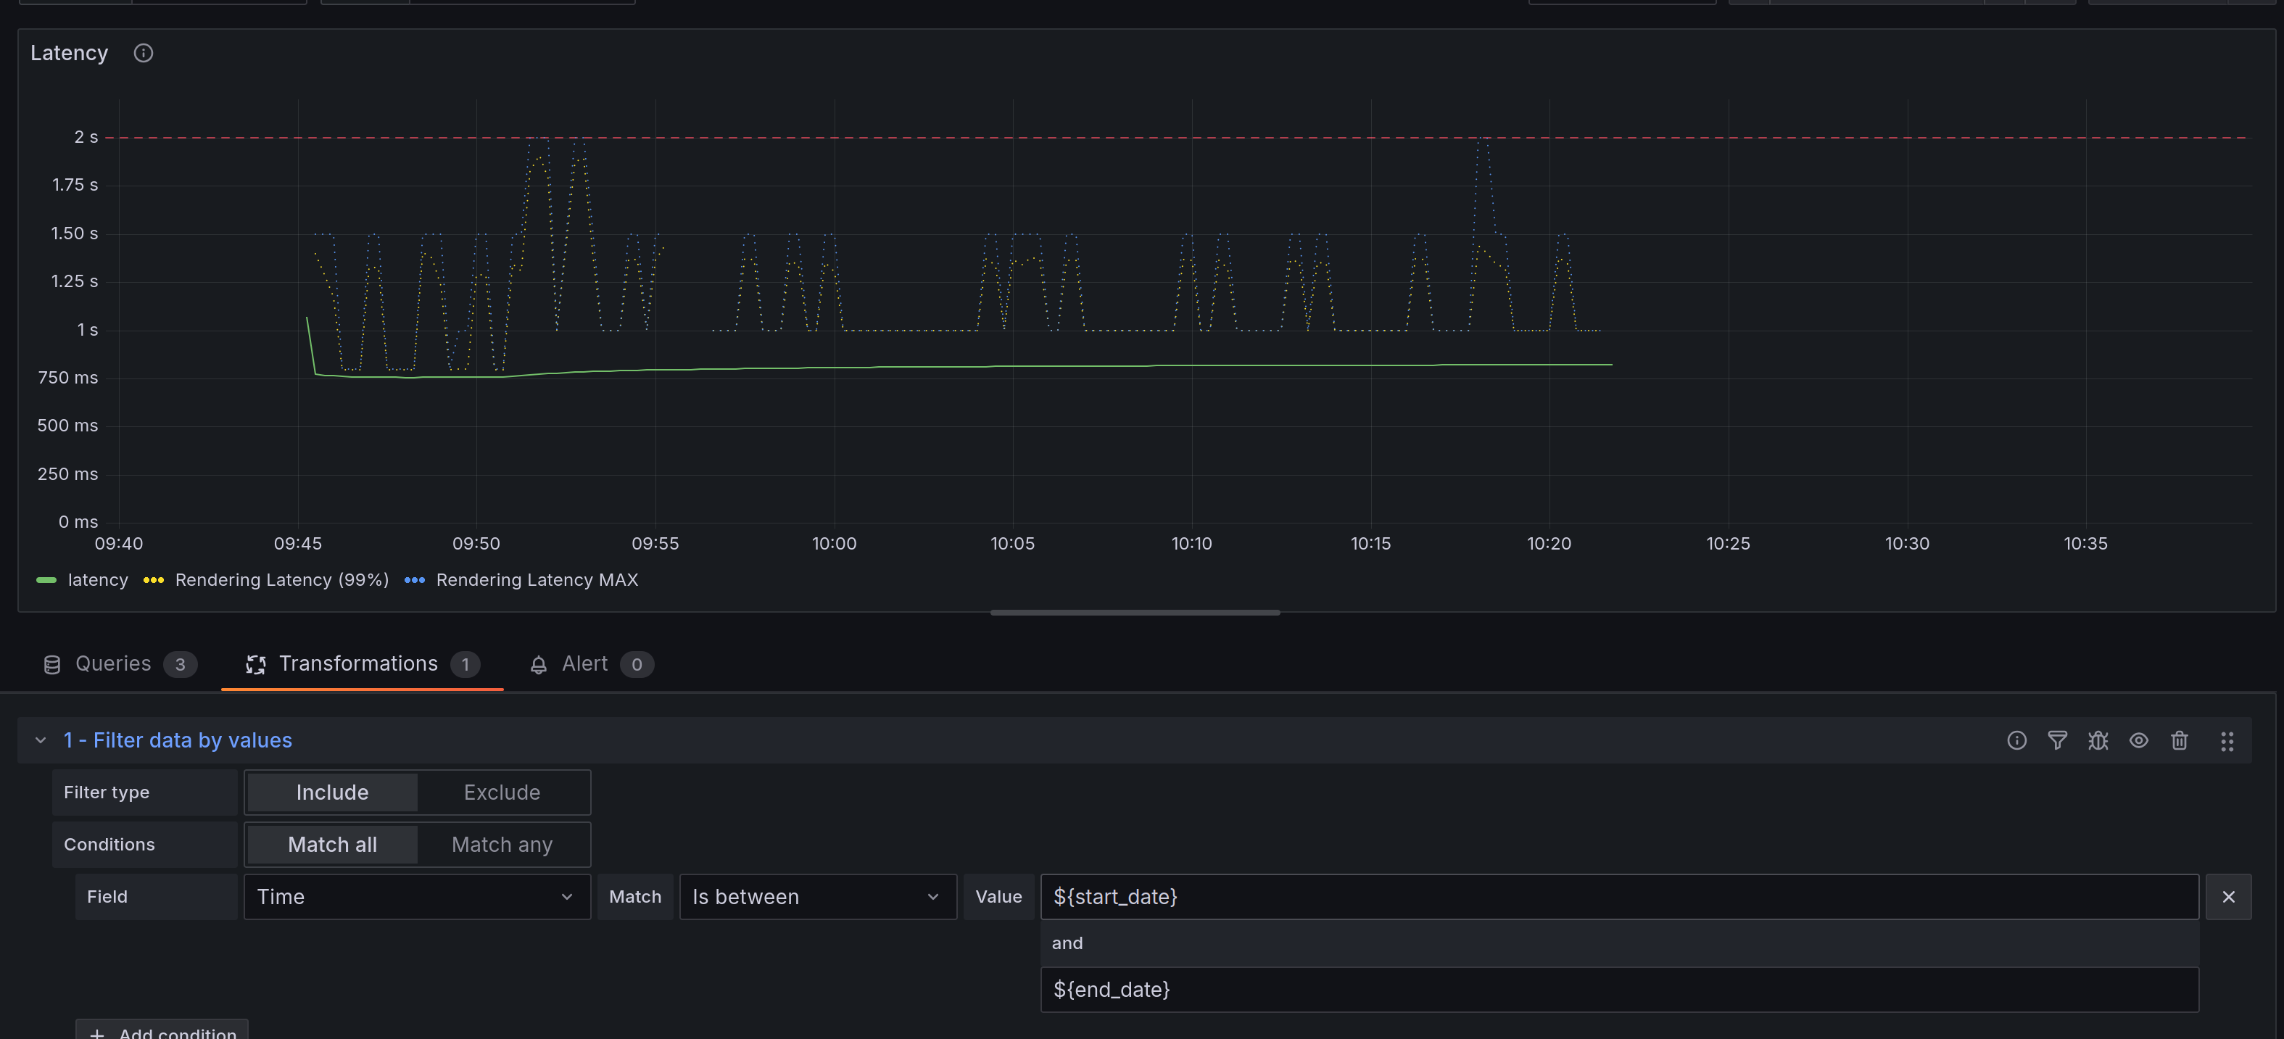
Task: Open the Time field dropdown
Action: (417, 896)
